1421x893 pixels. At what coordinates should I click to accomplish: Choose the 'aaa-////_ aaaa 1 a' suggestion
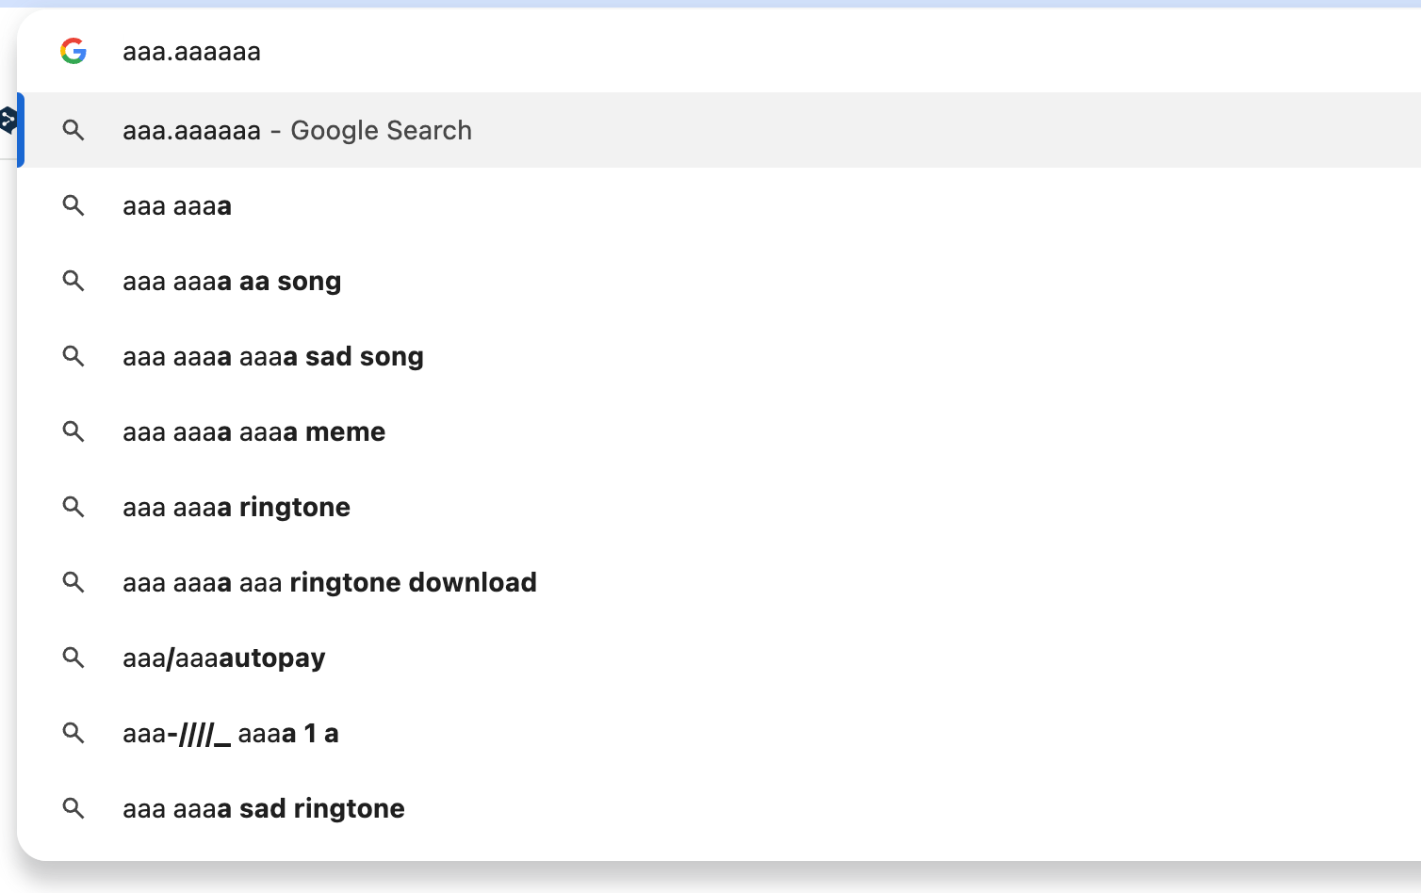pyautogui.click(x=231, y=733)
